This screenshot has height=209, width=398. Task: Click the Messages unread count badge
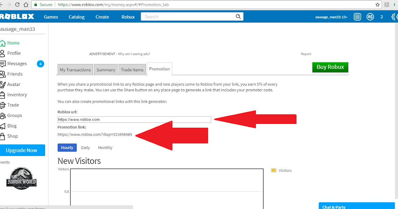tap(40, 64)
